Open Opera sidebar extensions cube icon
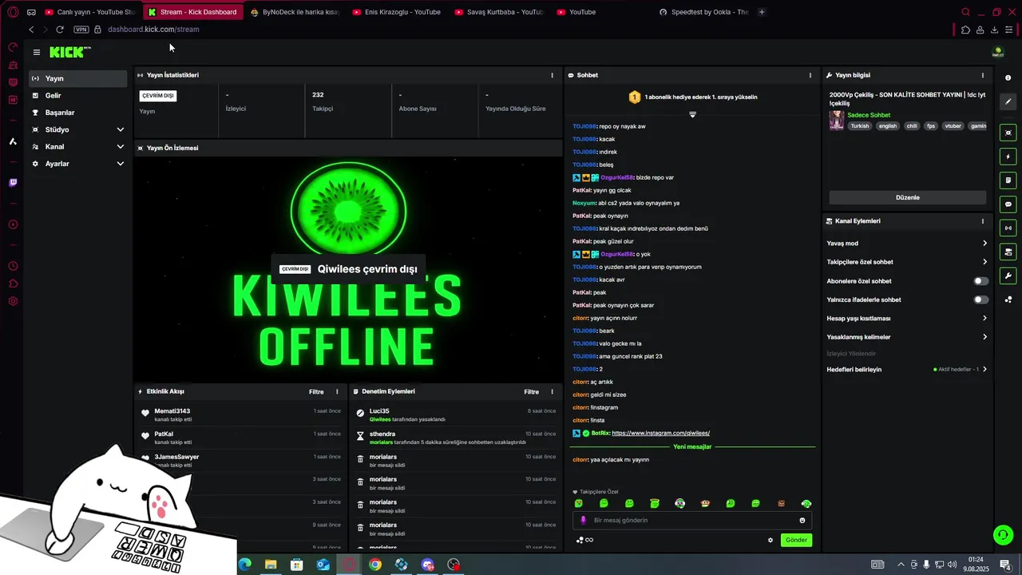1022x575 pixels. click(13, 284)
